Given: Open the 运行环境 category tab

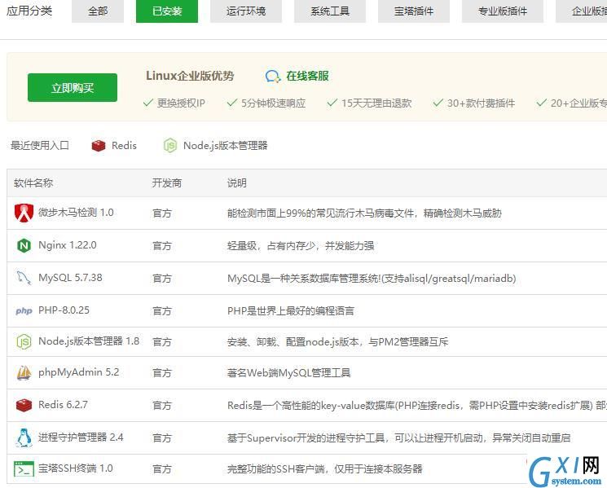Looking at the screenshot, I should click(246, 11).
